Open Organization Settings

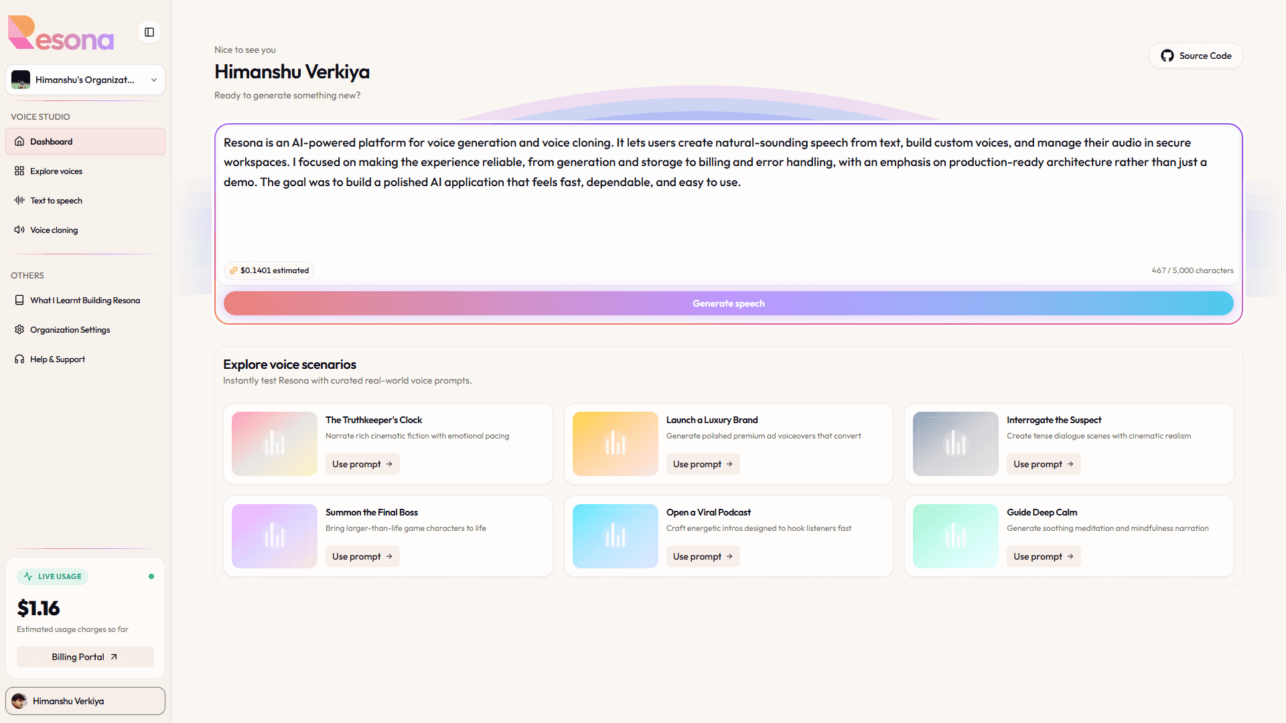click(x=85, y=329)
